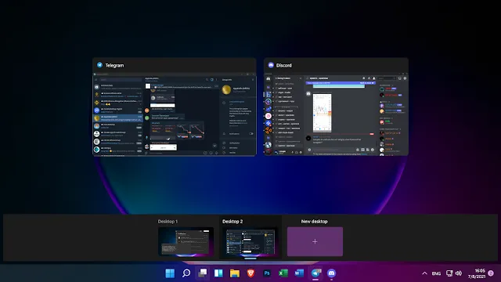Viewport: 501px width, 282px height.
Task: Switch to the Desktop 2 thumbnail
Action: click(x=250, y=241)
